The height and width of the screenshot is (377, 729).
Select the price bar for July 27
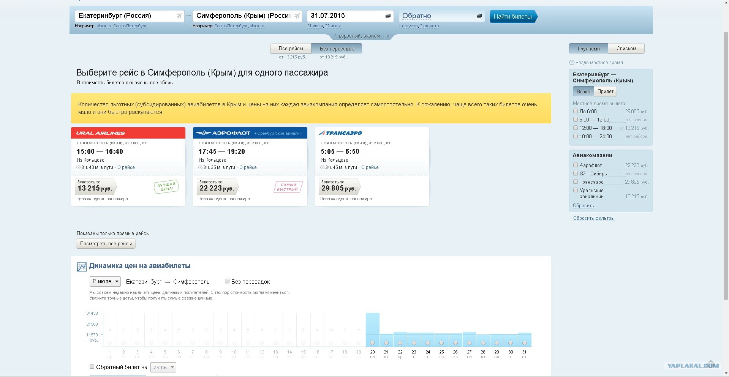coord(469,339)
